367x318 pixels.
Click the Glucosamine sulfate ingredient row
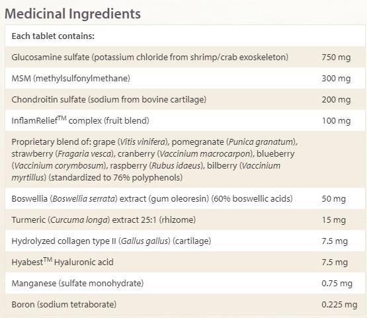coord(185,57)
